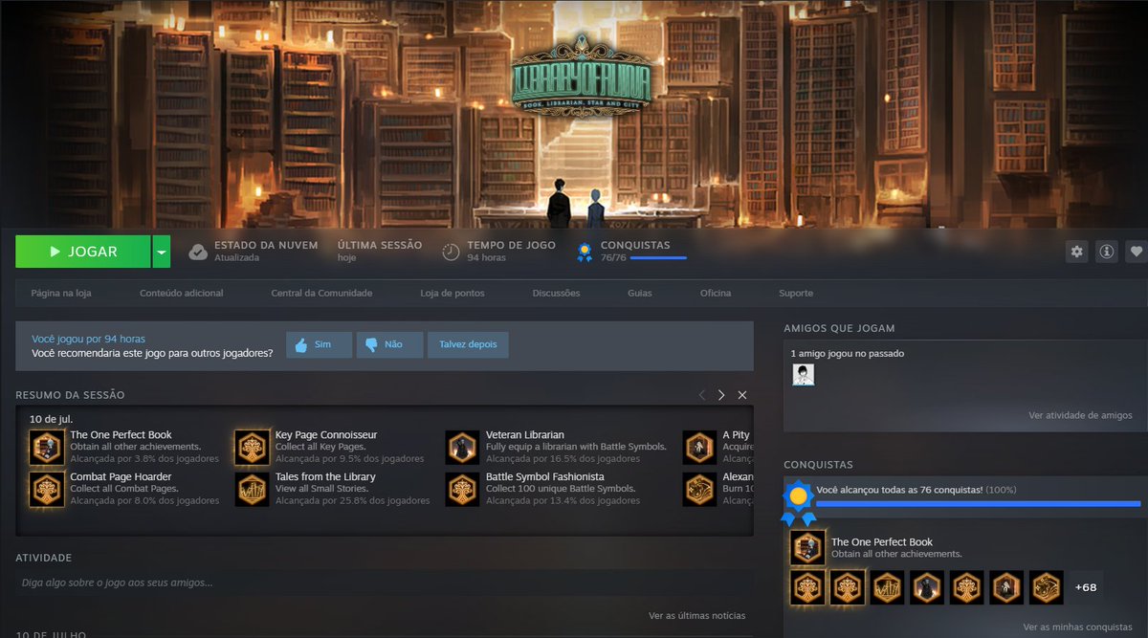
Task: Click Última sessão hoje label
Action: 380,252
